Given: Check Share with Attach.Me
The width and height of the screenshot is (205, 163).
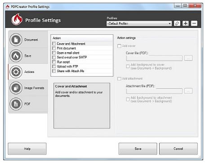Looking at the screenshot, I should tap(54, 71).
